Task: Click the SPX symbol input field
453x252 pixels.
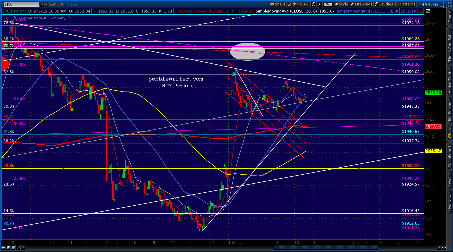Action: [21, 4]
